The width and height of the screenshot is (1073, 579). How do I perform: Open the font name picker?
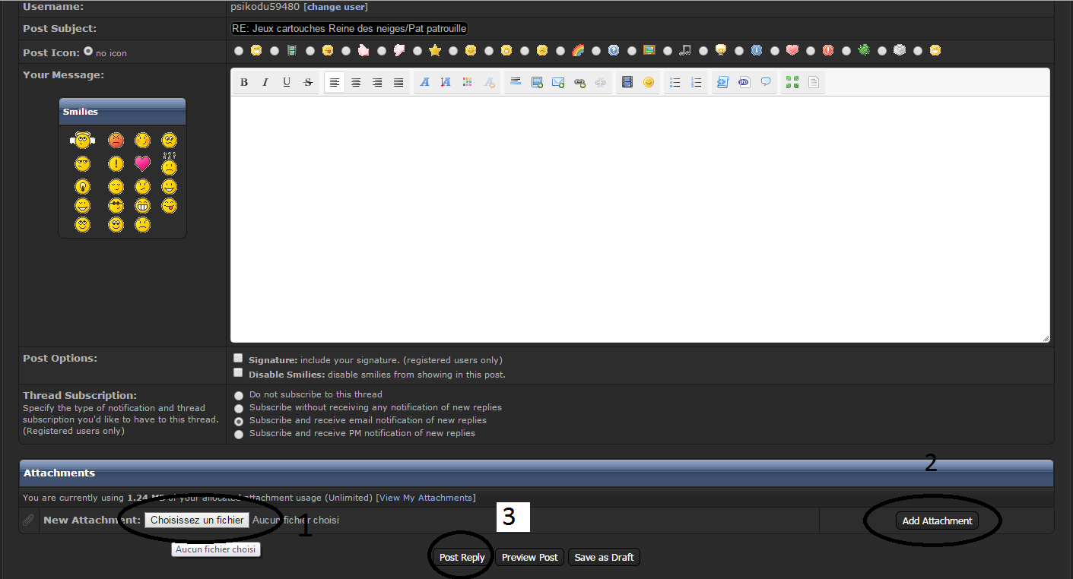[x=425, y=82]
